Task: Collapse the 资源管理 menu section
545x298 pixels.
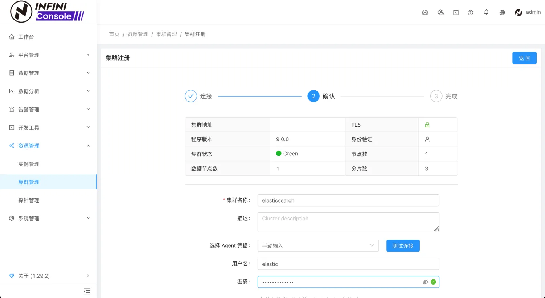Action: (x=29, y=146)
